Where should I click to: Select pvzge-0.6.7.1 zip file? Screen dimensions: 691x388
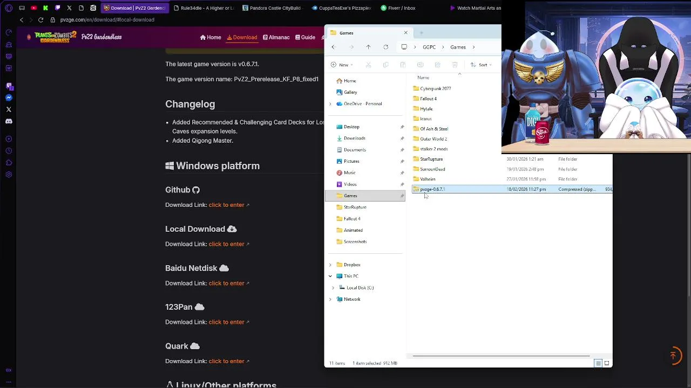[x=512, y=189]
